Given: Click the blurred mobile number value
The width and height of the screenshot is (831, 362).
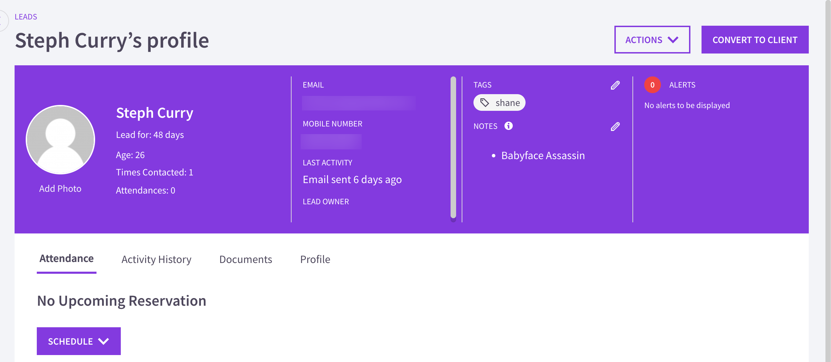Looking at the screenshot, I should 331,142.
